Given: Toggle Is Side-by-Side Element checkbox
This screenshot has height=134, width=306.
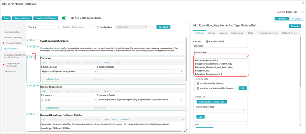Looking at the screenshot, I should [x=198, y=83].
